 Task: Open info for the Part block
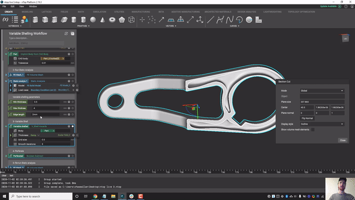[x=69, y=54]
